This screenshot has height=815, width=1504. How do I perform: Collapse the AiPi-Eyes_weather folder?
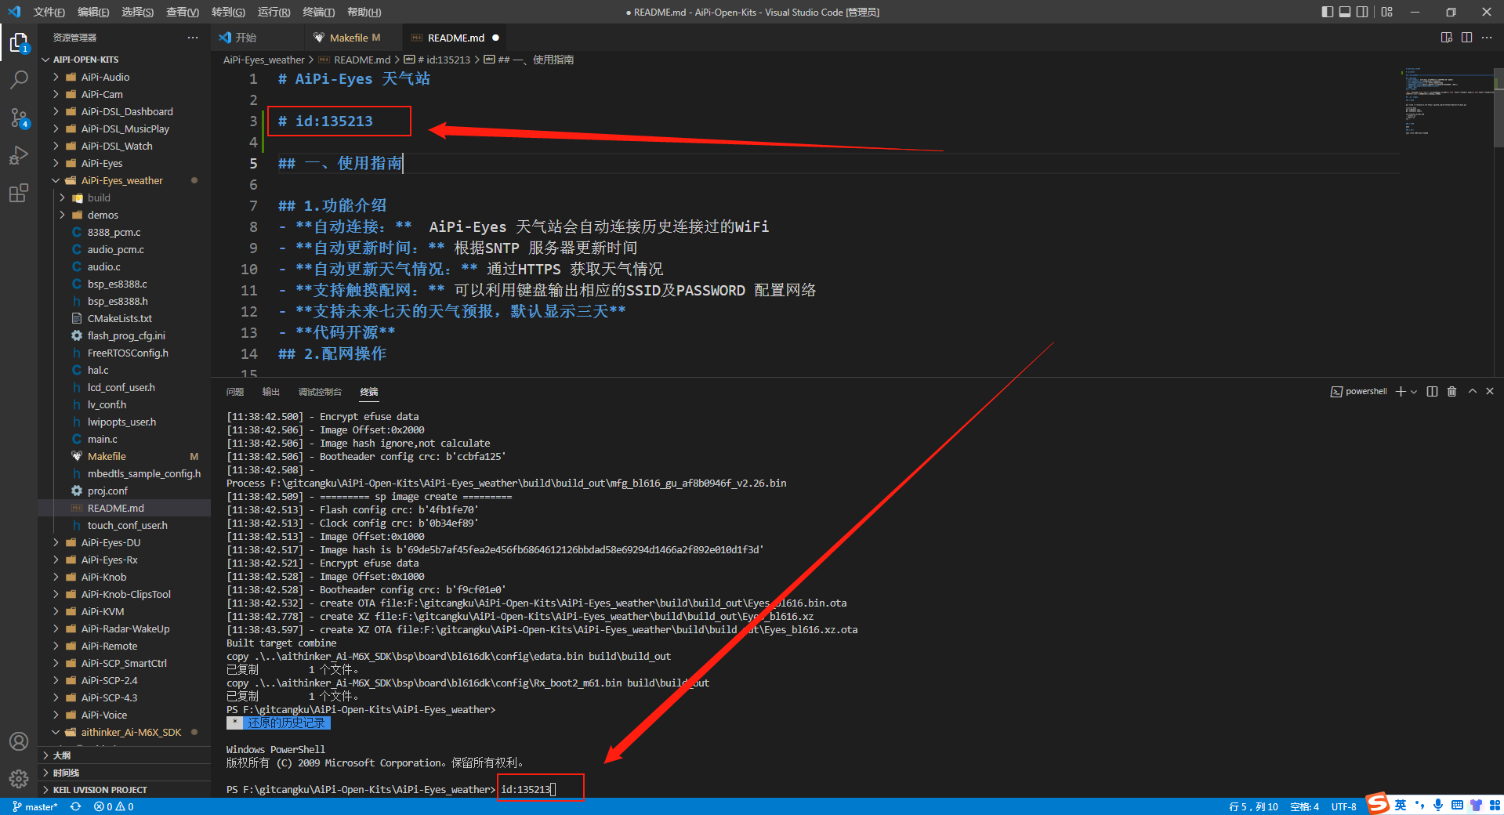coord(122,180)
